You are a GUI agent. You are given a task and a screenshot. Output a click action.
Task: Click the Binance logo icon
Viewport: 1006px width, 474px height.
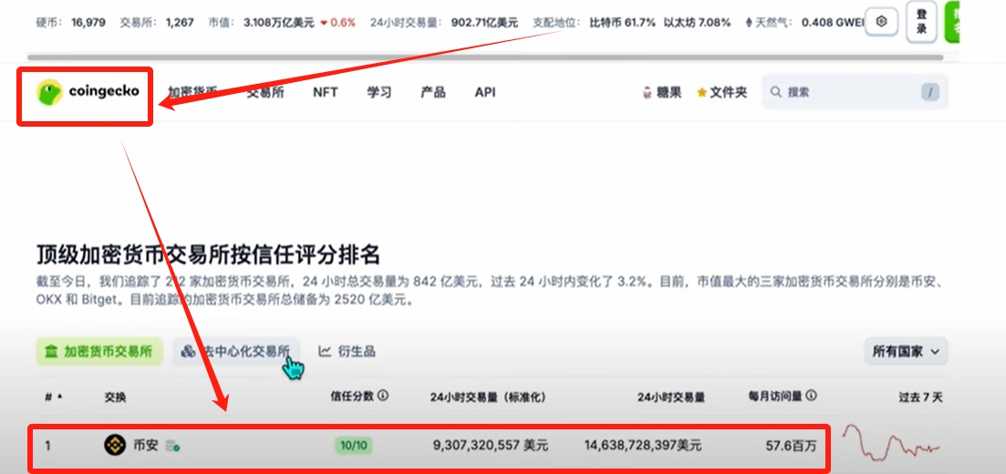(115, 445)
